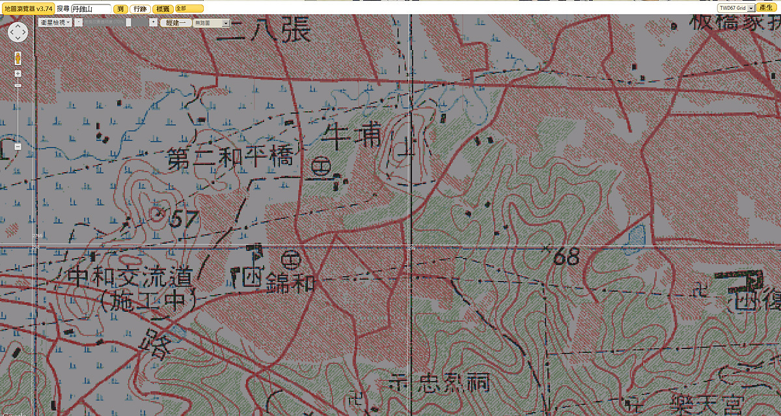Click the 到 go button
Image resolution: width=781 pixels, height=416 pixels.
pos(120,9)
